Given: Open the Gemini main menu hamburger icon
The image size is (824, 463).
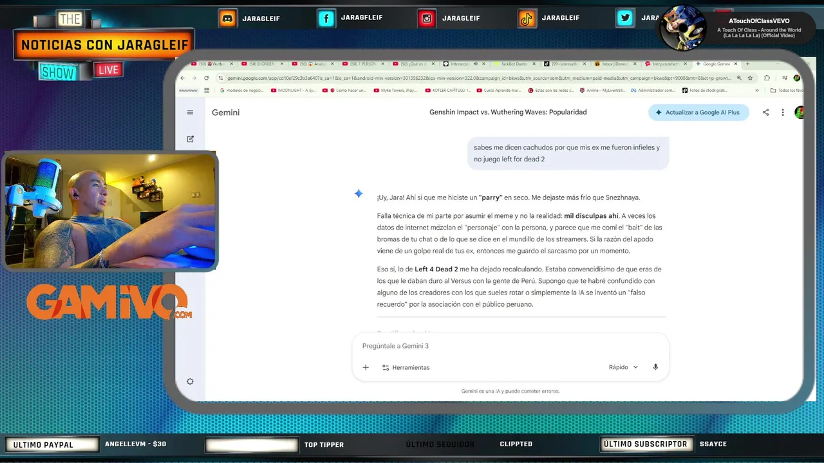Looking at the screenshot, I should [190, 112].
